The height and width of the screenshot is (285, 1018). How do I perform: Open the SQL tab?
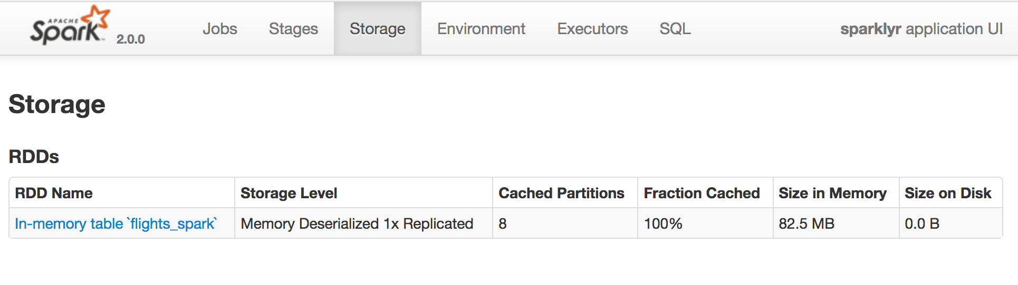pos(675,29)
